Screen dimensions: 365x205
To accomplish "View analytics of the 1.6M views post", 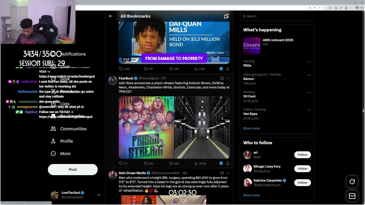I will 200,69.
